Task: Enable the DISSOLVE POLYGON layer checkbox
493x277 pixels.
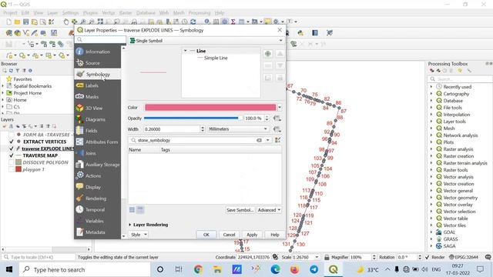Action: pyautogui.click(x=12, y=162)
